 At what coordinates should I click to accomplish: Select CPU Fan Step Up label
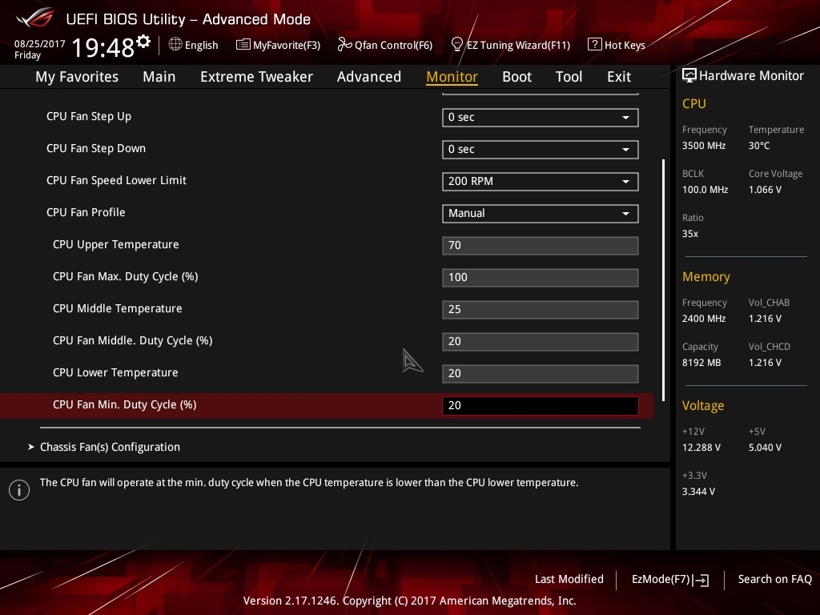click(x=89, y=116)
